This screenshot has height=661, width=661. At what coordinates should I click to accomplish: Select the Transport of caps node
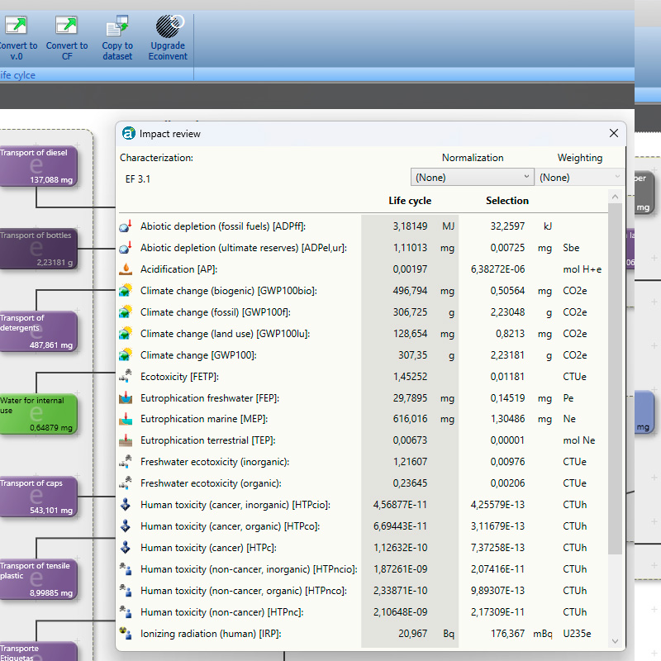(x=38, y=496)
